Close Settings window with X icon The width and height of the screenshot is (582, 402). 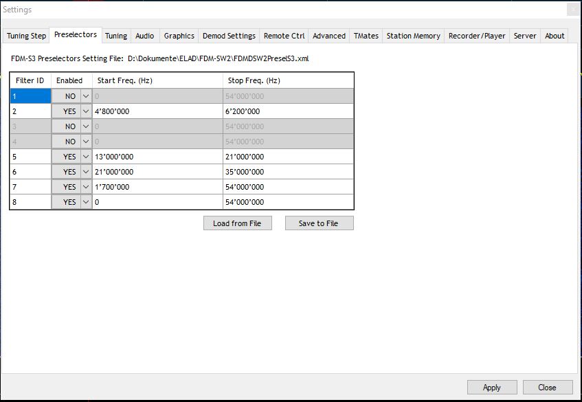pos(574,10)
